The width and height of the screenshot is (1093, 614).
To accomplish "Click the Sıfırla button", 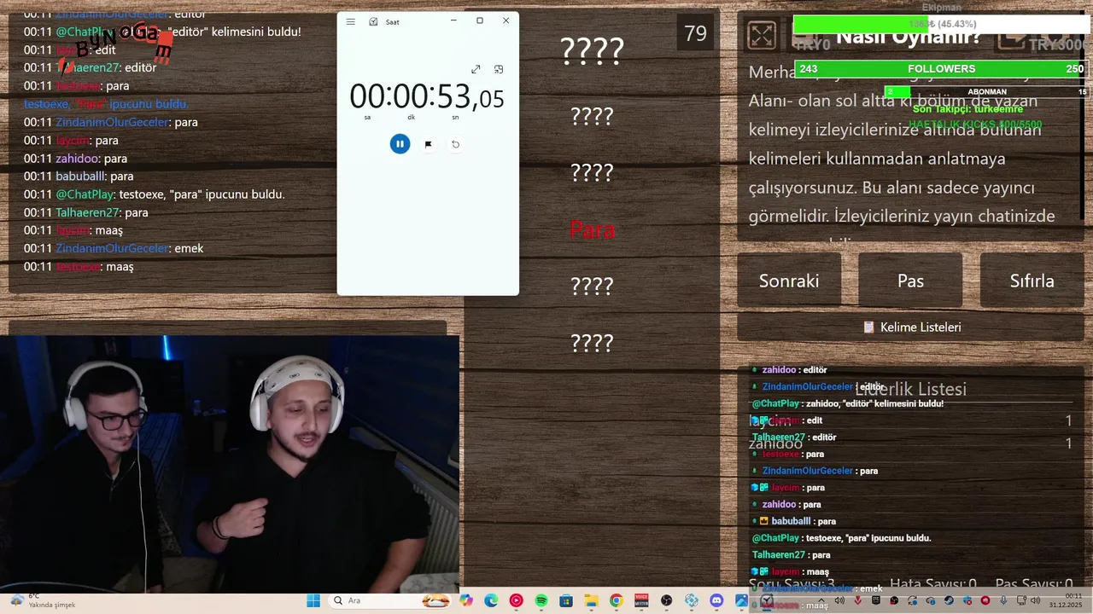I will click(x=1032, y=281).
